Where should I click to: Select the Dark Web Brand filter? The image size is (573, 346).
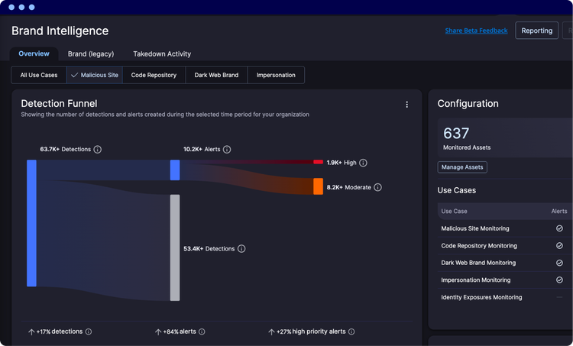pyautogui.click(x=216, y=75)
